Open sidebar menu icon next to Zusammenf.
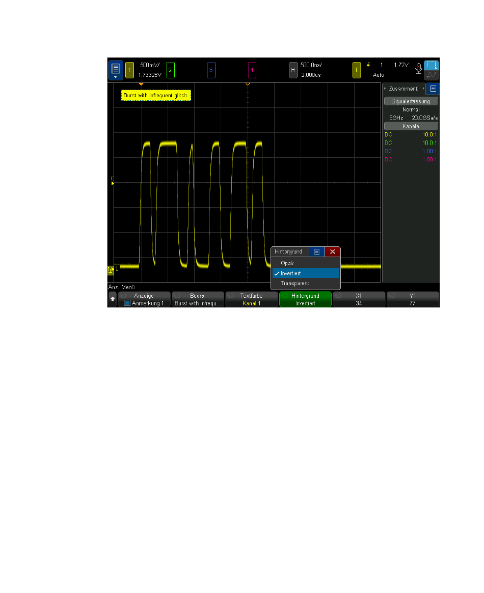The width and height of the screenshot is (484, 593). pos(433,89)
